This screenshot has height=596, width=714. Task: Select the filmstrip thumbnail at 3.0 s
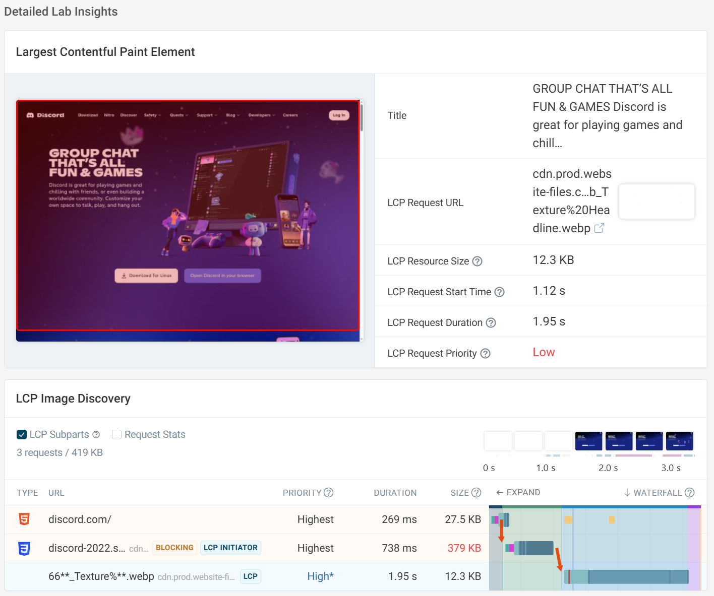[679, 441]
